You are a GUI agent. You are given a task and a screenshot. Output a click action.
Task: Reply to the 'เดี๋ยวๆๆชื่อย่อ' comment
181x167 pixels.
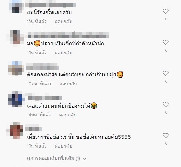[x=63, y=146]
